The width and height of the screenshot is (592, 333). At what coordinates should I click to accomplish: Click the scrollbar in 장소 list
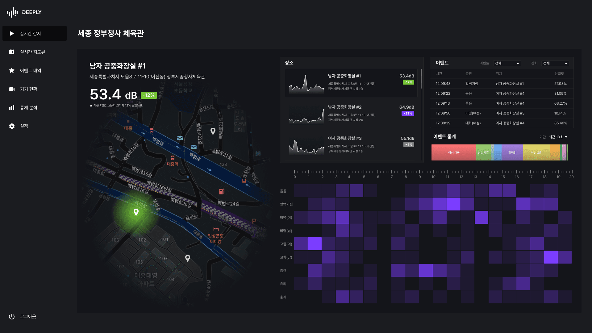click(421, 79)
